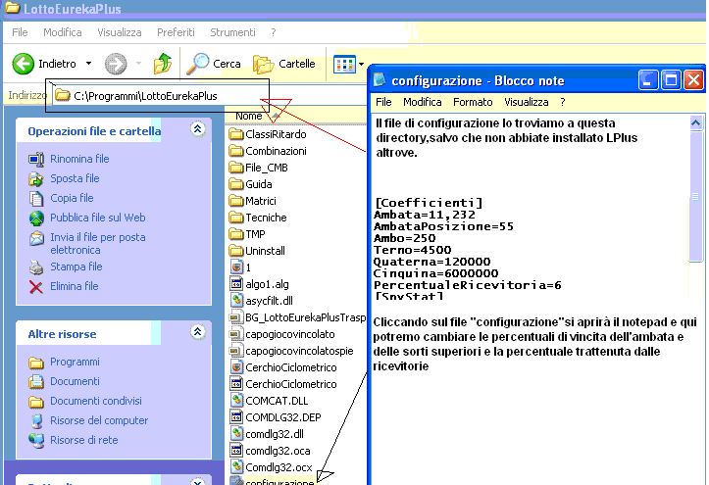This screenshot has height=485, width=709.
Task: Select the capogiocovincolato file name
Action: 290,334
